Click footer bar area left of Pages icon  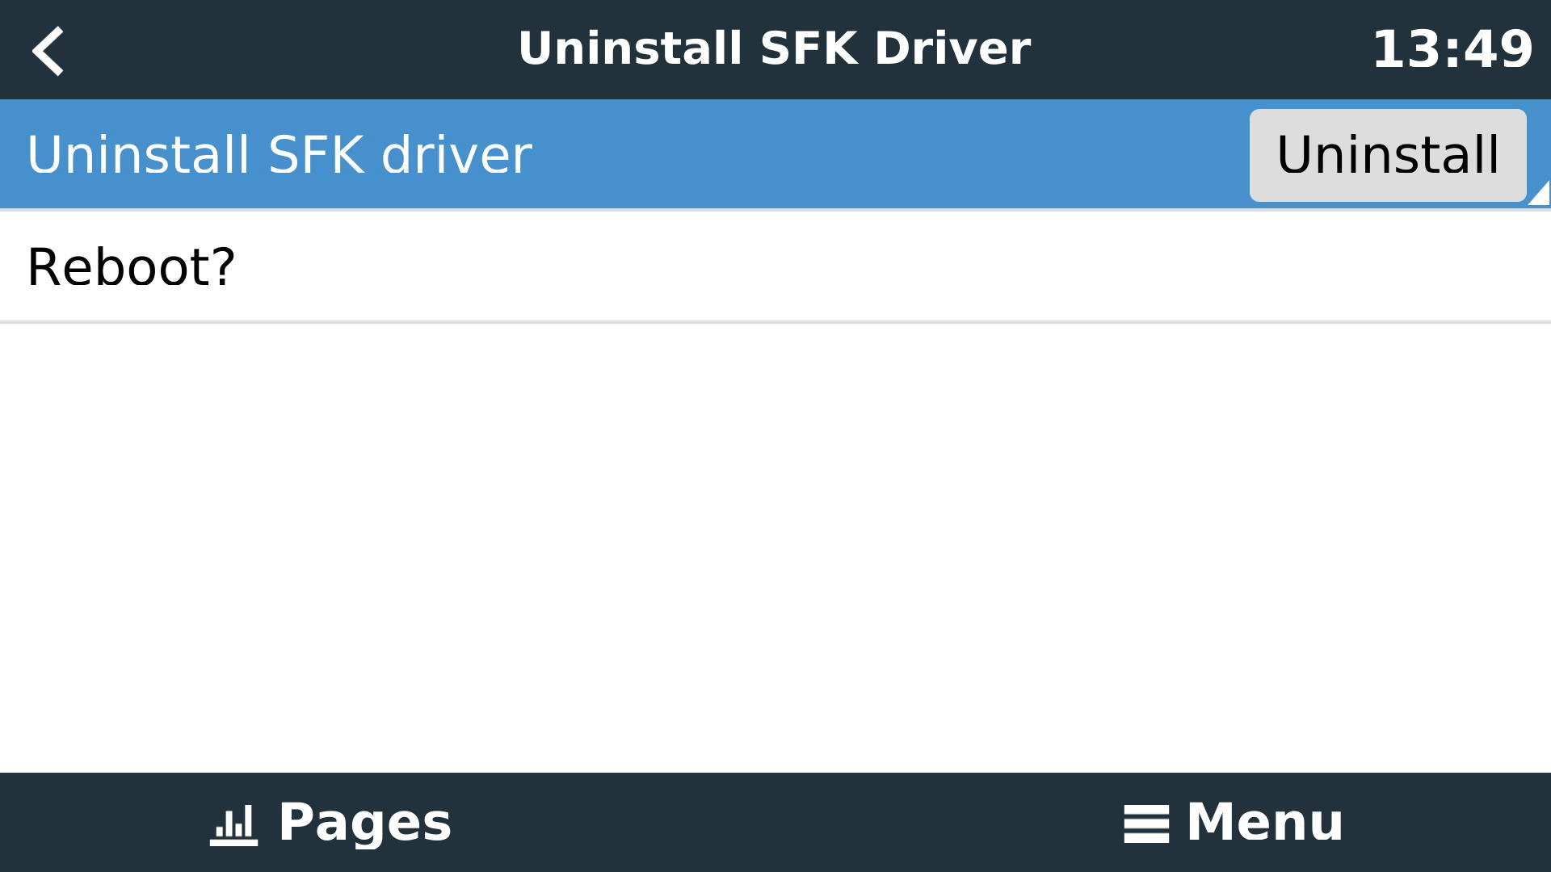pyautogui.click(x=97, y=823)
